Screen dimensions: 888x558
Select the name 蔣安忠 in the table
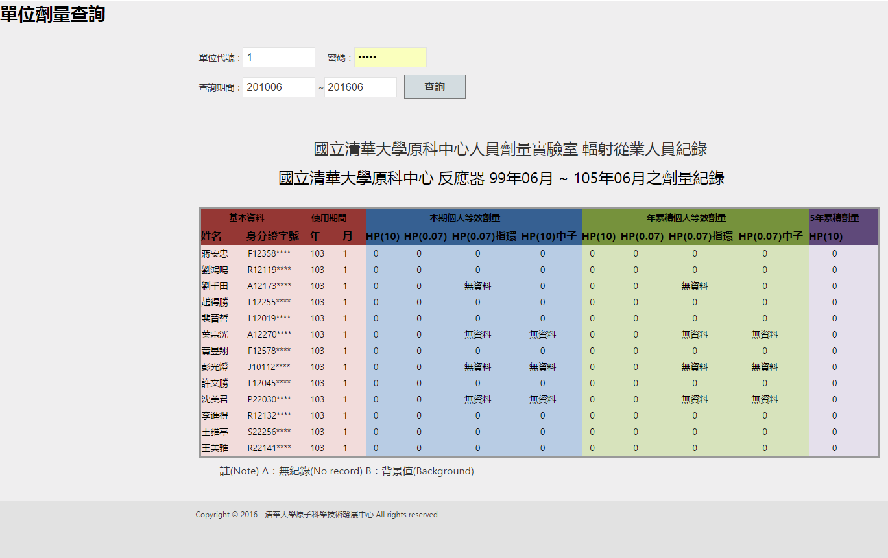click(215, 253)
